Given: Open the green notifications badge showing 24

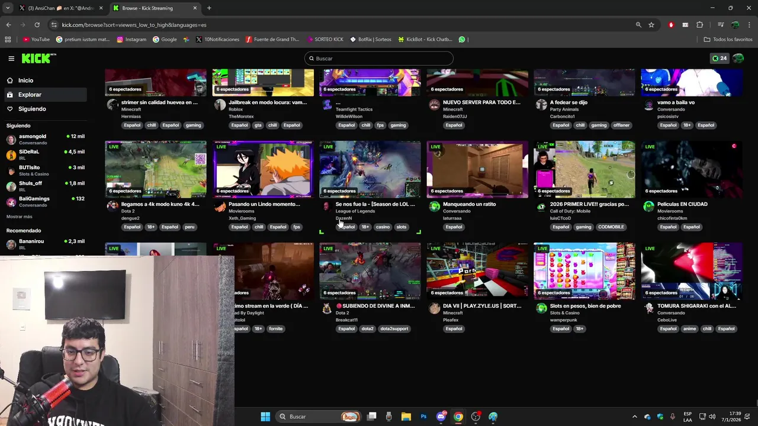Looking at the screenshot, I should 720,59.
